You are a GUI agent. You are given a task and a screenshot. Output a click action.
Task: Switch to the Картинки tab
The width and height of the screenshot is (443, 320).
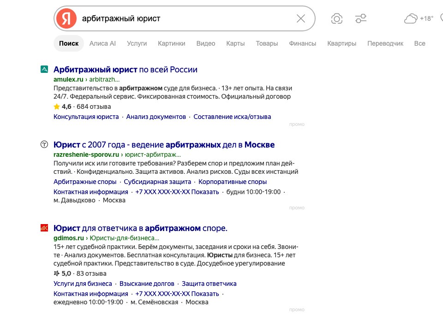click(172, 43)
